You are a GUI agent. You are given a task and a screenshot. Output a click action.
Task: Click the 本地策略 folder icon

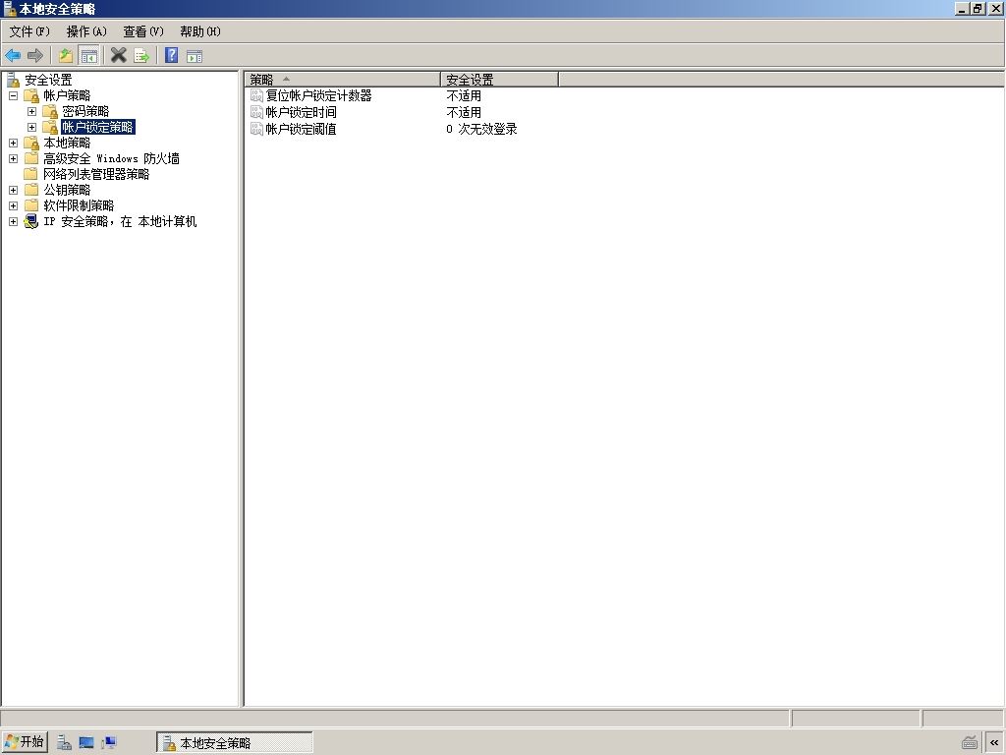coord(31,144)
